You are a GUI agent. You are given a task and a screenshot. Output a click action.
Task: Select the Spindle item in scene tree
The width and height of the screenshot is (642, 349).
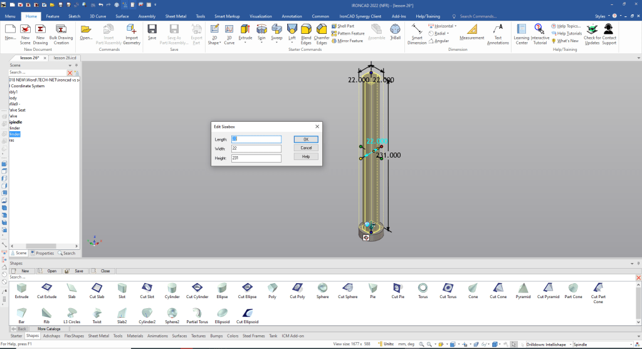(16, 122)
